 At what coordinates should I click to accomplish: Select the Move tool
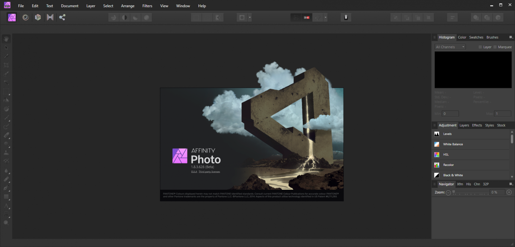click(x=6, y=48)
